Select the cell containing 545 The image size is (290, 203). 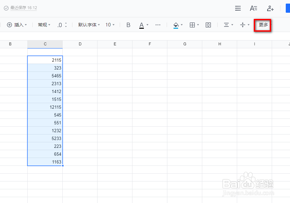(x=45, y=115)
